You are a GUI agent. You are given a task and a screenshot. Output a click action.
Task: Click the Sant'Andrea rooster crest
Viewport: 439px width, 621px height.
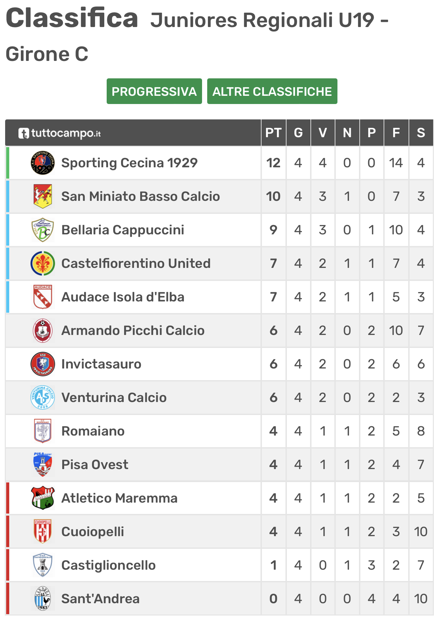coord(42,599)
